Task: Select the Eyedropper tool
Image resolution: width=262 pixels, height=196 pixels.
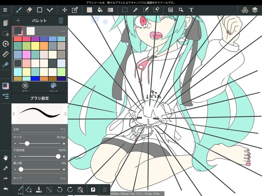Action: pyautogui.click(x=5, y=168)
